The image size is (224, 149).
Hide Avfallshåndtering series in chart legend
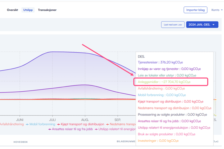coord(12,124)
